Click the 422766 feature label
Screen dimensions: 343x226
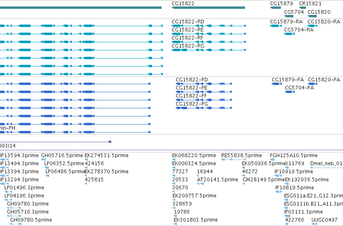point(295,220)
